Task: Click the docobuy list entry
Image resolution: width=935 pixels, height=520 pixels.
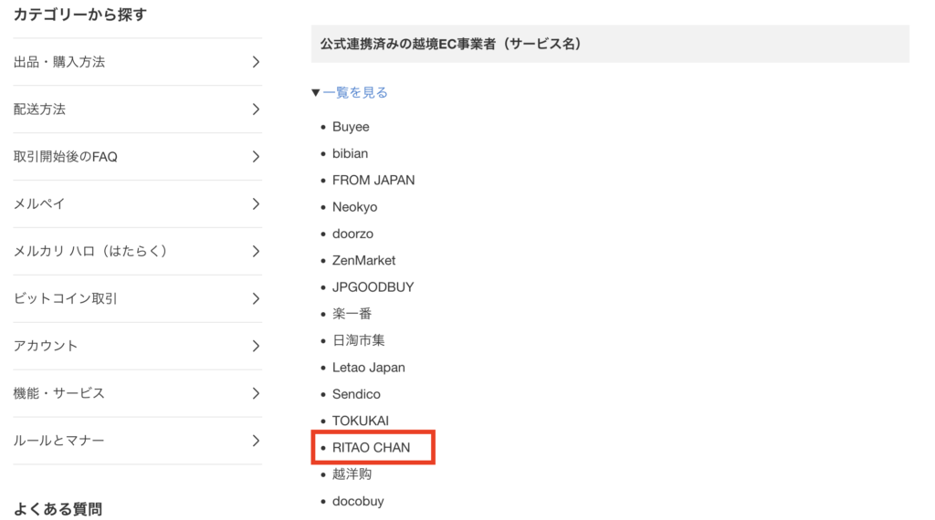Action: (x=358, y=501)
